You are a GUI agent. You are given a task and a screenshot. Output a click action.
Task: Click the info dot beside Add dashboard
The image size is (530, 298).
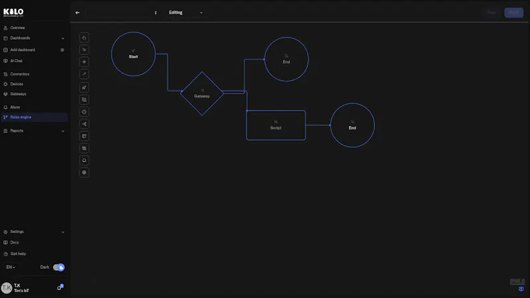coord(62,50)
